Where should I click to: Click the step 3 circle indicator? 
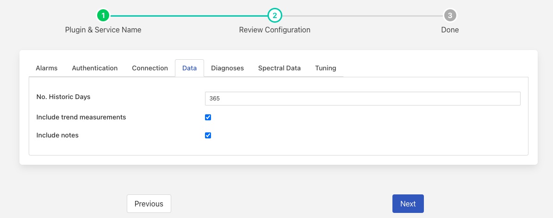(x=449, y=15)
